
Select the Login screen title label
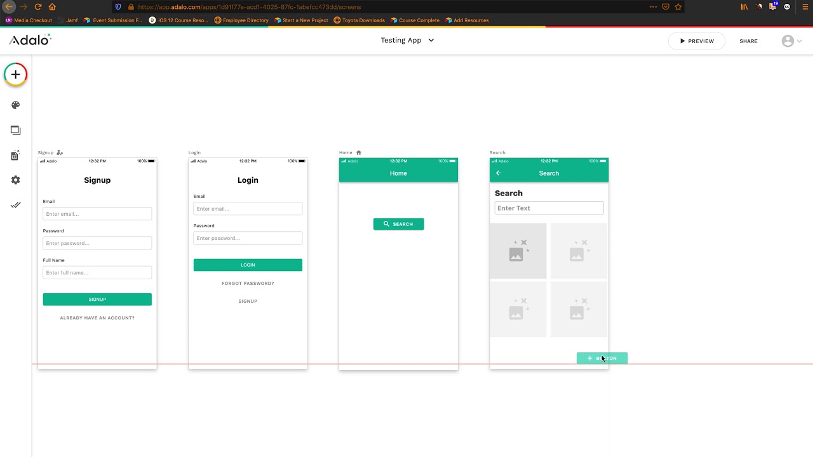194,152
